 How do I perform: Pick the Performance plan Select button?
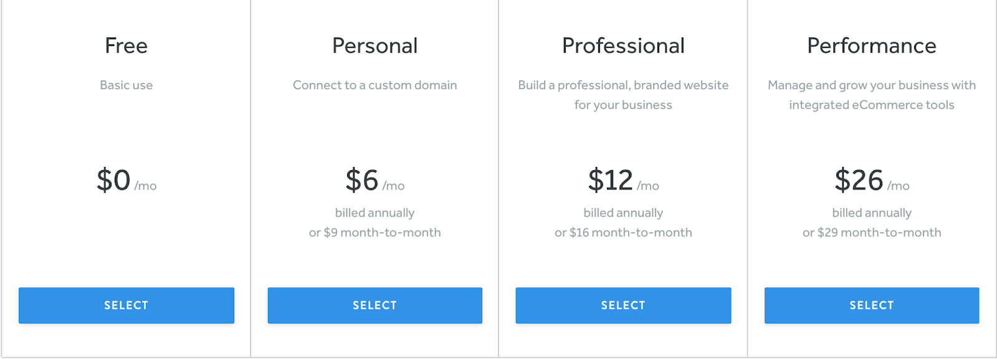coord(872,305)
